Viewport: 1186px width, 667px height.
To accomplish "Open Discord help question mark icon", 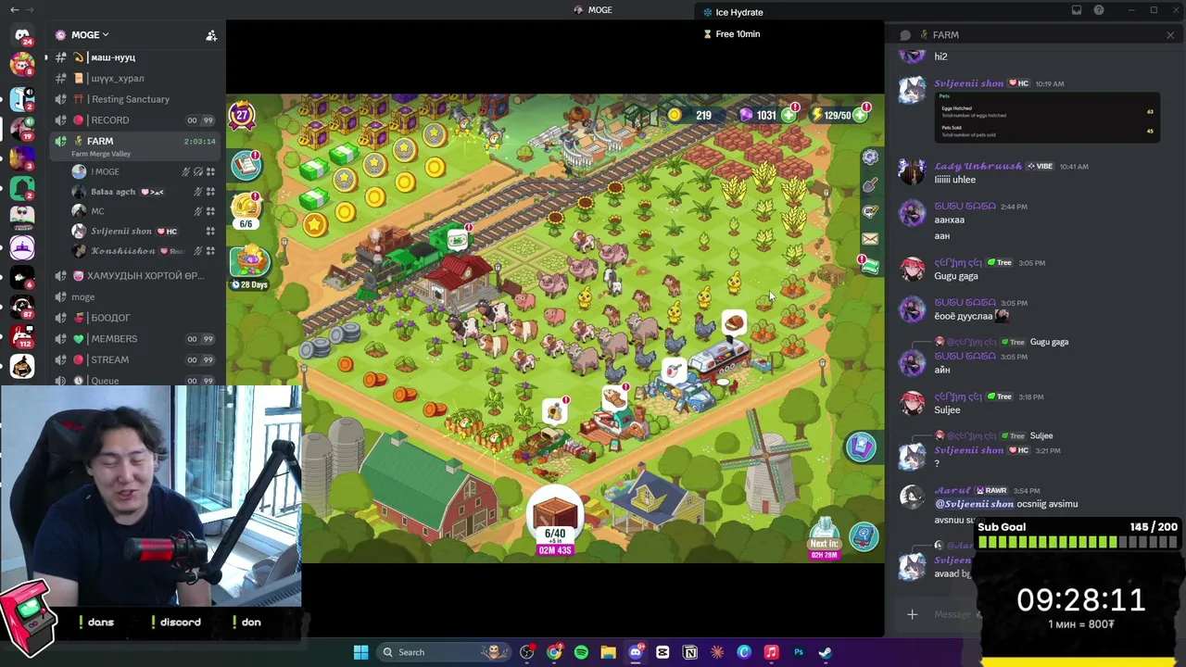I will [1099, 10].
